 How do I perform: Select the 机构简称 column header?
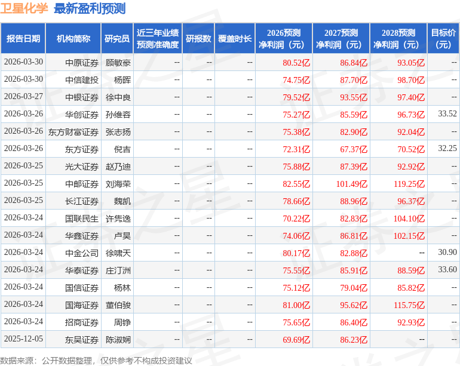coord(73,39)
